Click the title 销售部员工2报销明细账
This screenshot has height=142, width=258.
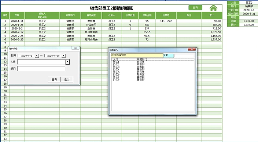(111, 8)
